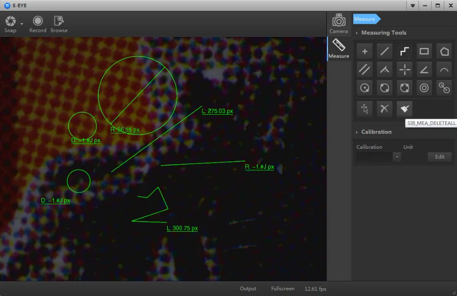
Task: Collapse the Measuring Tools section
Action: coord(357,33)
